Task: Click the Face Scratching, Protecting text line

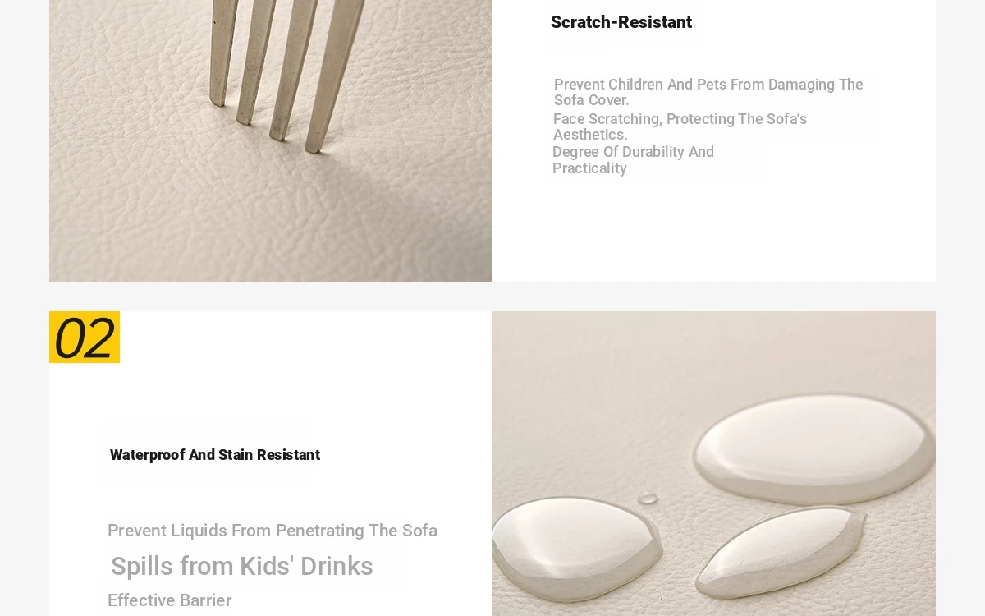Action: click(x=680, y=126)
